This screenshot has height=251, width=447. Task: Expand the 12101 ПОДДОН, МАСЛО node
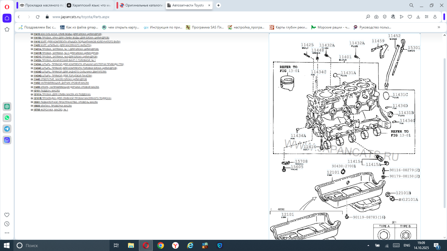coord(32,91)
